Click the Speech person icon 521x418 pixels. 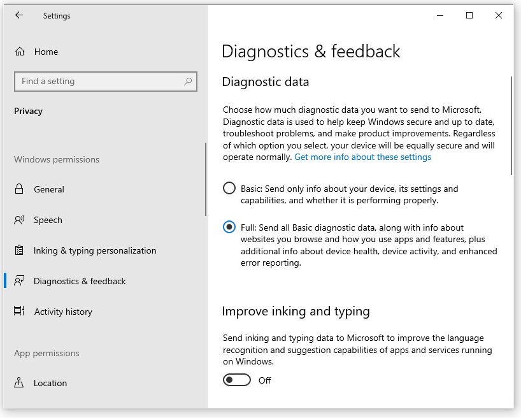(19, 220)
